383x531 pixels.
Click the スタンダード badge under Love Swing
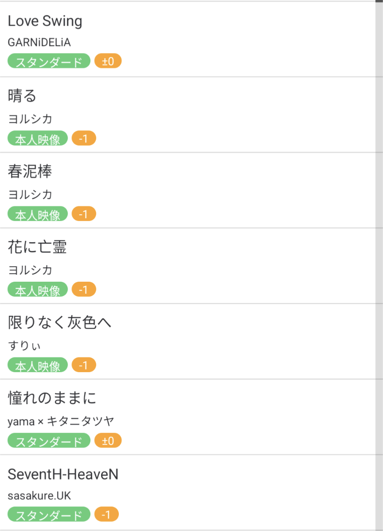pos(49,61)
